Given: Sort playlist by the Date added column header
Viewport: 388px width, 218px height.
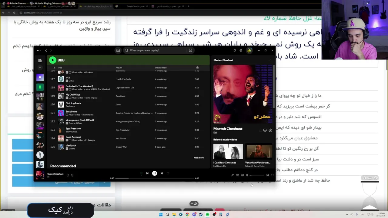Looking at the screenshot, I should 161,68.
